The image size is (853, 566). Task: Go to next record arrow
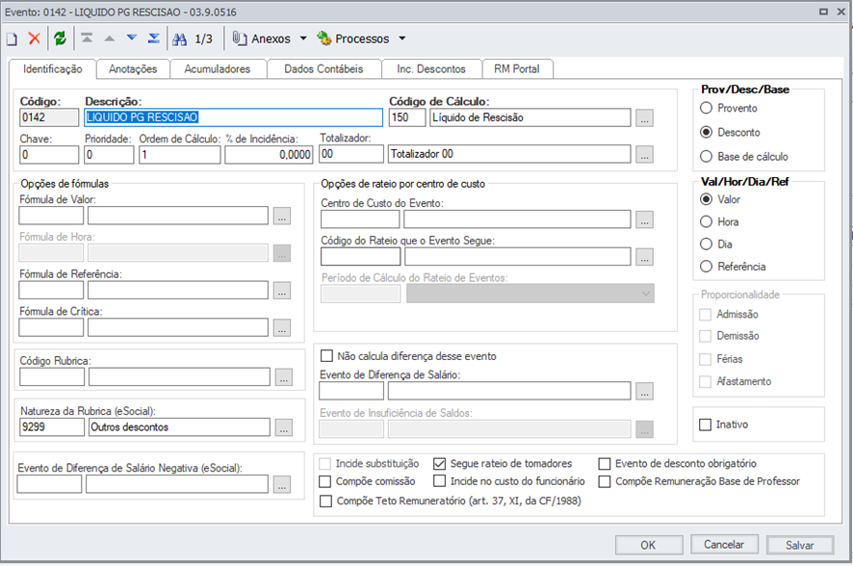[x=132, y=39]
